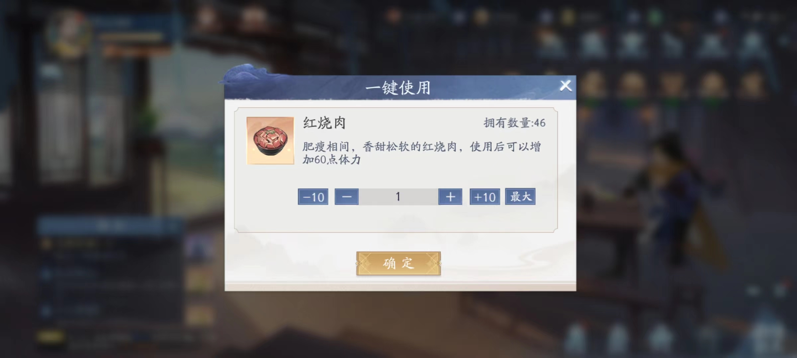Tap the single plus quantity button
Viewport: 797px width, 358px height.
point(450,197)
